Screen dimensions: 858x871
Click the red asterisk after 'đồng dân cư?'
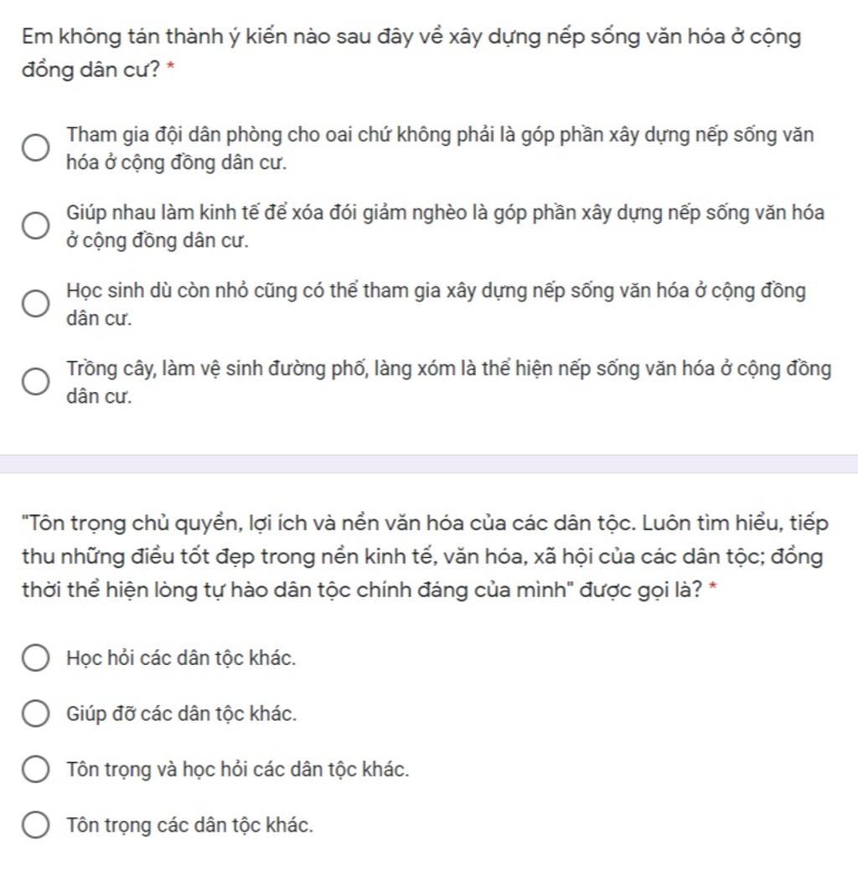coord(171,69)
